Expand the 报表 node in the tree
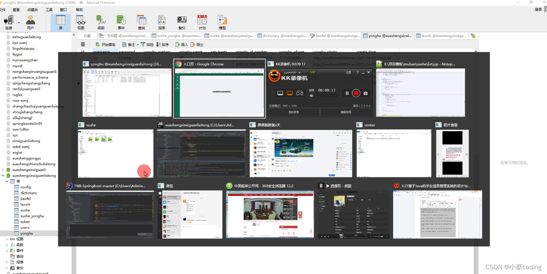Screen dimensions: 547x274 click(x=7, y=262)
